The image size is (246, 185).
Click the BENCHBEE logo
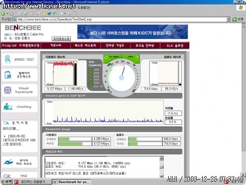(23, 28)
